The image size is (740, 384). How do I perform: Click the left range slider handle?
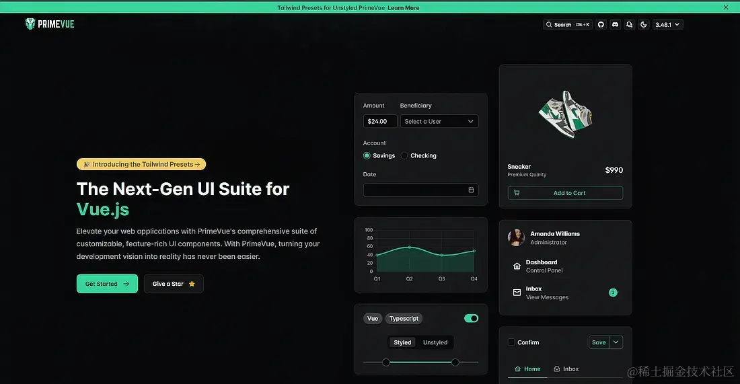point(386,362)
